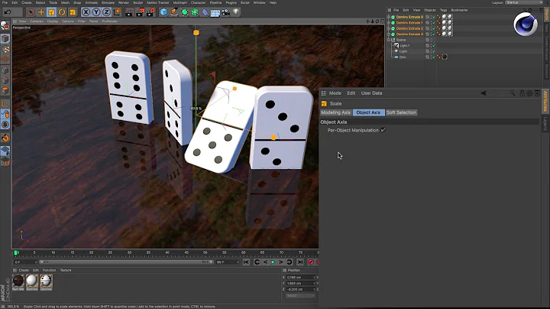Click Render to Picture Viewer icon
The image size is (550, 309).
(140, 12)
